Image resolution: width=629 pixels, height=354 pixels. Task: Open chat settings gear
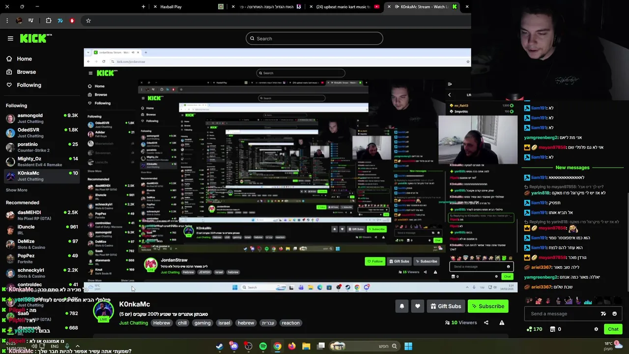(596, 329)
